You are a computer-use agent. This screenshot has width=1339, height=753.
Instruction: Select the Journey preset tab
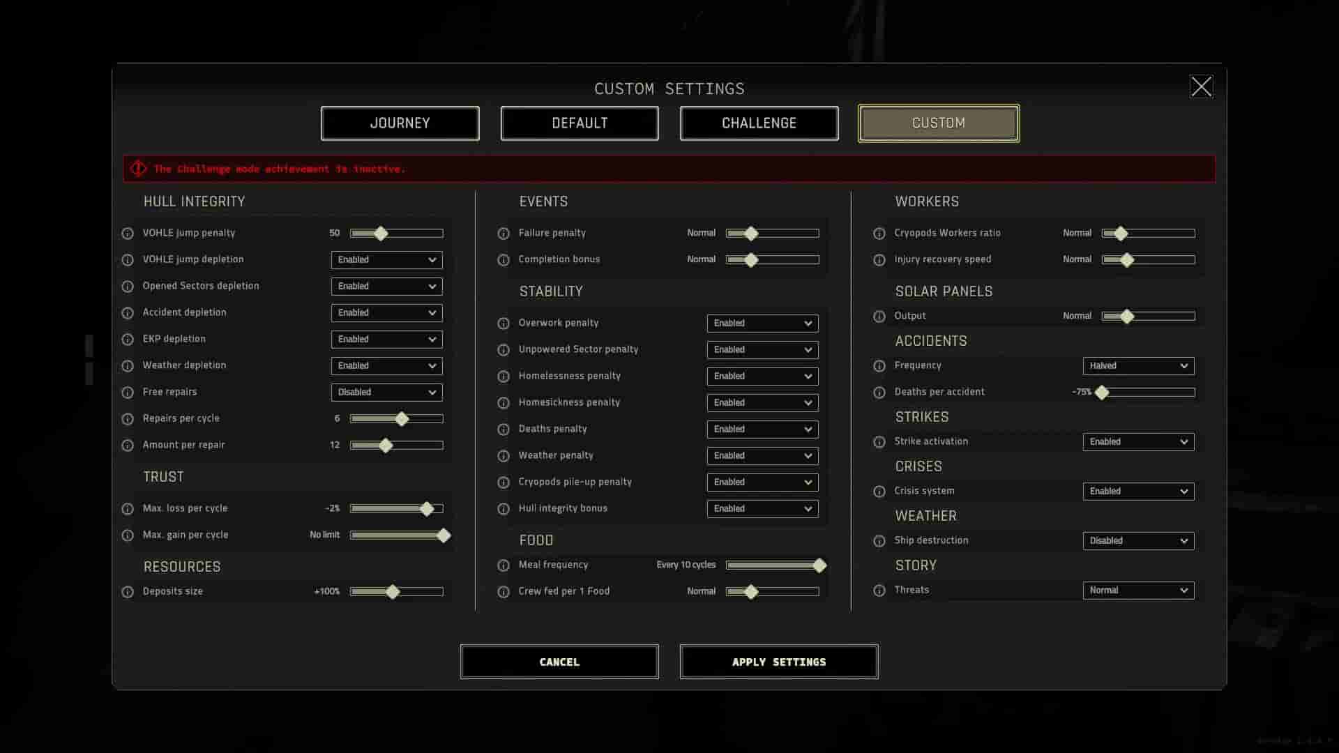400,123
